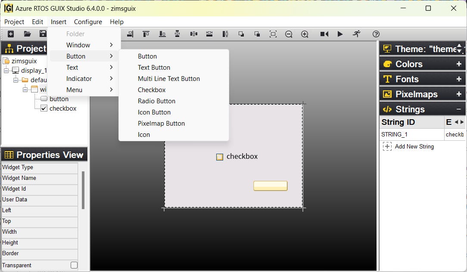This screenshot has width=467, height=272.
Task: Align bottom edges toolbar icon
Action: (x=162, y=34)
